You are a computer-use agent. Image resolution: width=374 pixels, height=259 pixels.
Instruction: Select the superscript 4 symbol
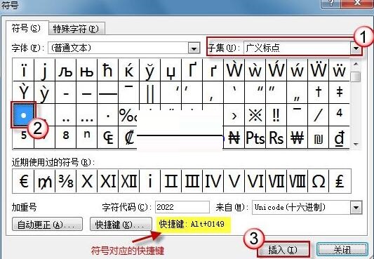coord(339,115)
